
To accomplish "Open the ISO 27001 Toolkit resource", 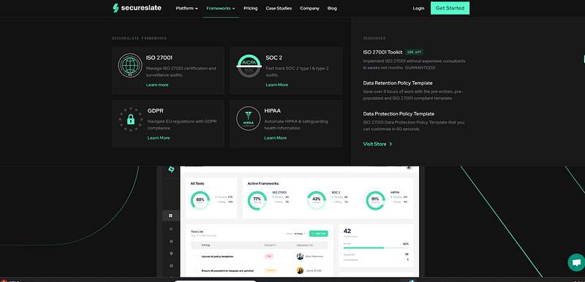I will pyautogui.click(x=382, y=52).
